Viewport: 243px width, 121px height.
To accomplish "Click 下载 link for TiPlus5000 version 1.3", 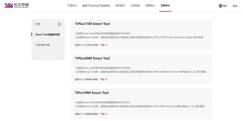I will point(102,79).
